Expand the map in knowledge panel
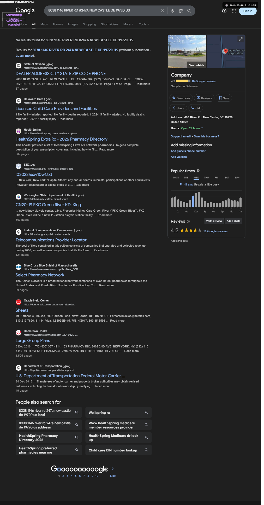 point(241,39)
